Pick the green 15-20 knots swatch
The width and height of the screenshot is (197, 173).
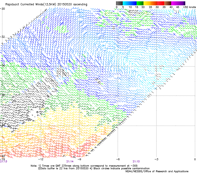[x=140, y=3]
